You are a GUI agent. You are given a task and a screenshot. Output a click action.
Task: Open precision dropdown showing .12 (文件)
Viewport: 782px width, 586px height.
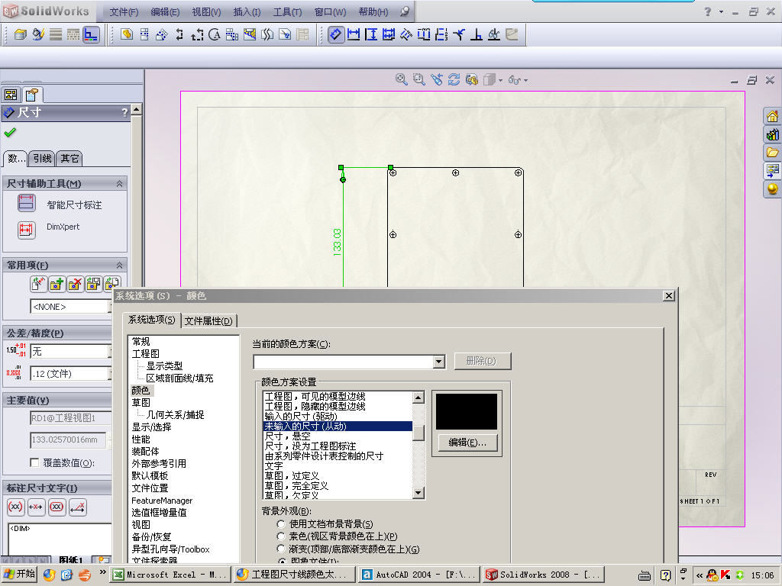[71, 373]
